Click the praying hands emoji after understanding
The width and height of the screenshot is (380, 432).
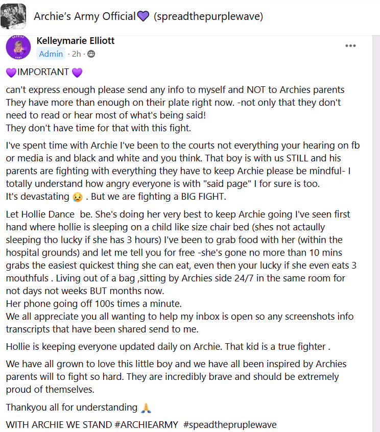click(x=146, y=408)
